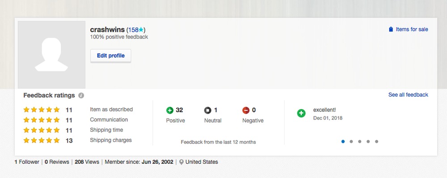Select the second feedback carousel dot
The image size is (447, 178).
pos(351,141)
